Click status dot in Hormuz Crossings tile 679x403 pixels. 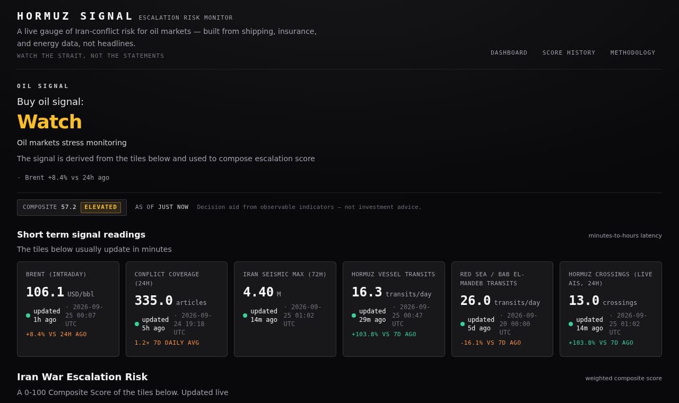point(571,324)
